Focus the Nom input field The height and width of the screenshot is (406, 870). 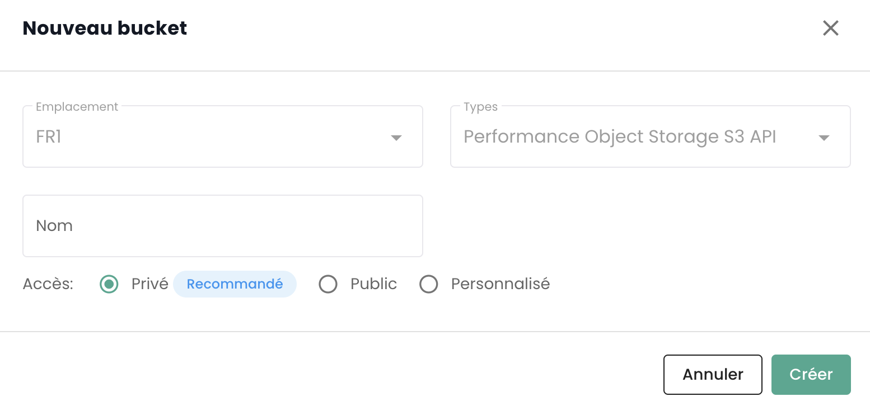(x=222, y=226)
